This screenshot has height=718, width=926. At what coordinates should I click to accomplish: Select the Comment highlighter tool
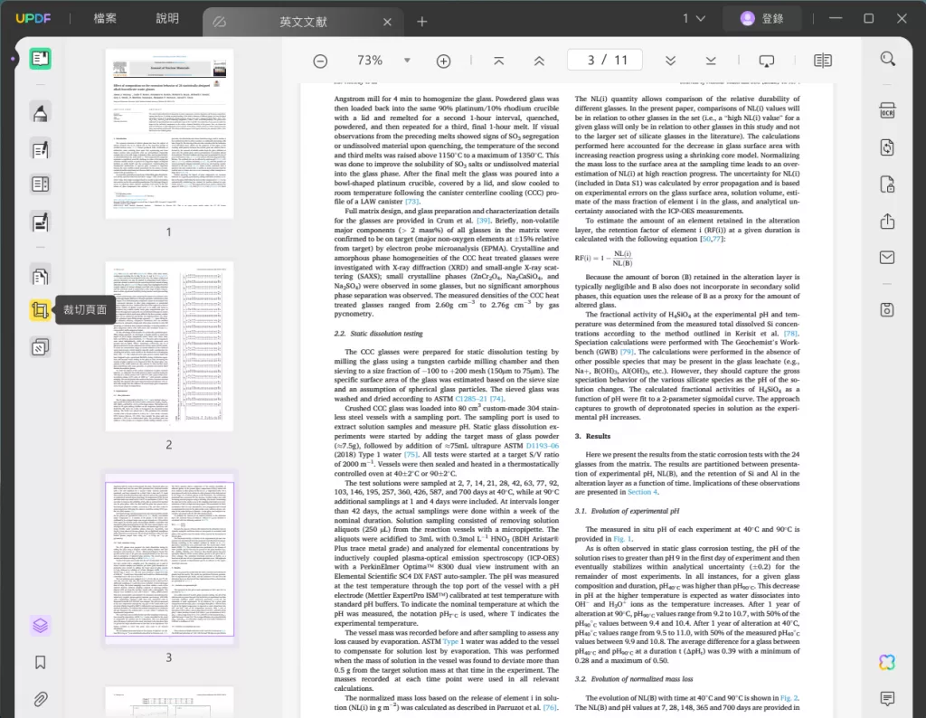coord(40,112)
